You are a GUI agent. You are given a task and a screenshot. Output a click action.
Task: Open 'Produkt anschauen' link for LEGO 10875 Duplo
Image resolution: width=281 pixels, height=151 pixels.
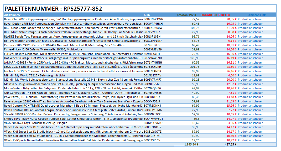point(250,67)
